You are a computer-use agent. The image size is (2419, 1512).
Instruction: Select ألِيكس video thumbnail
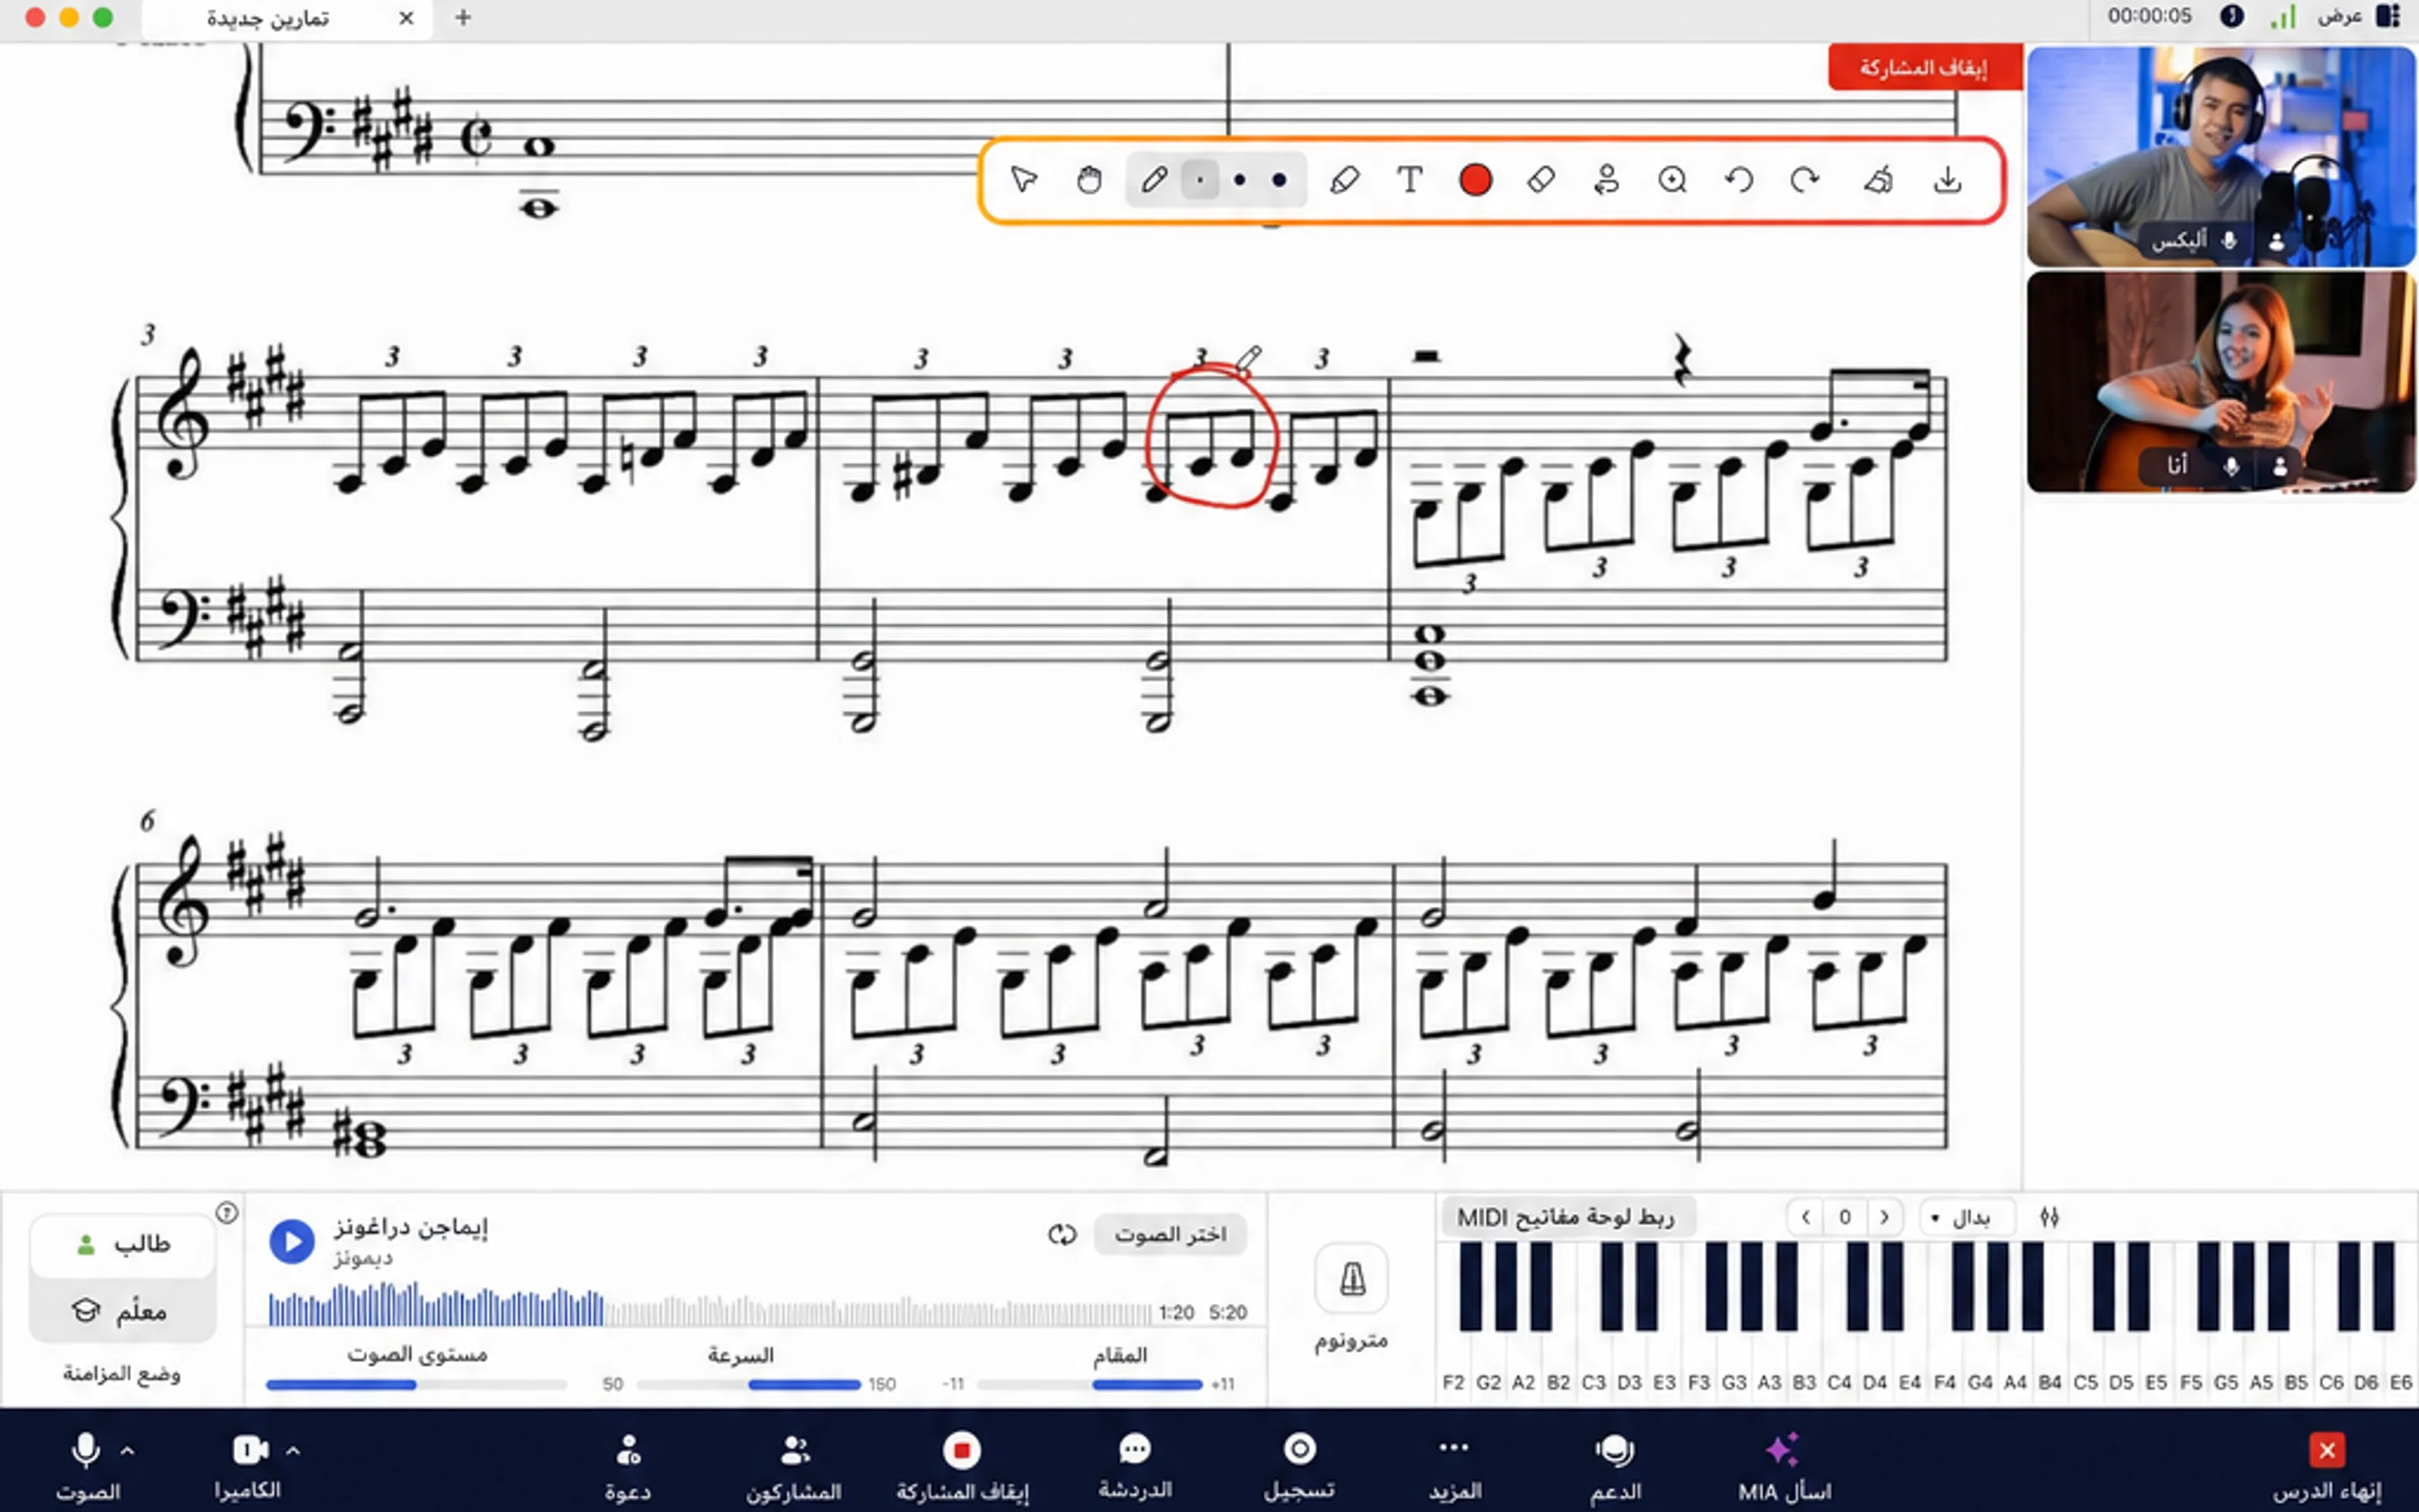point(2221,156)
